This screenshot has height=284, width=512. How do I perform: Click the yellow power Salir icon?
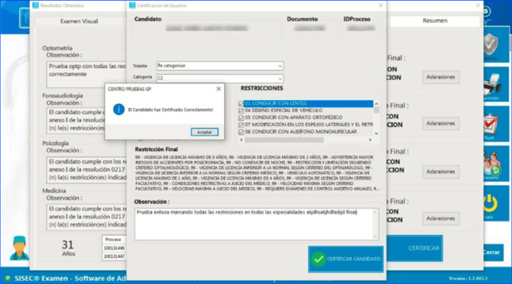tap(490, 204)
